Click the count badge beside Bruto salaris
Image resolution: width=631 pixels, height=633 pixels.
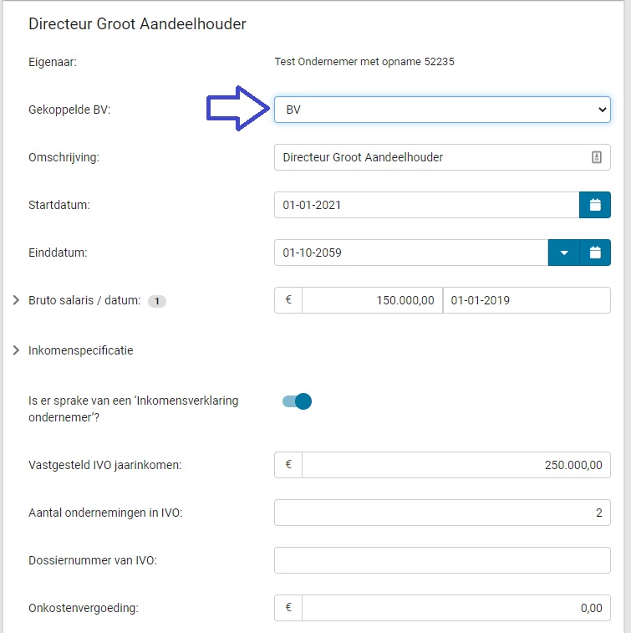coord(156,301)
